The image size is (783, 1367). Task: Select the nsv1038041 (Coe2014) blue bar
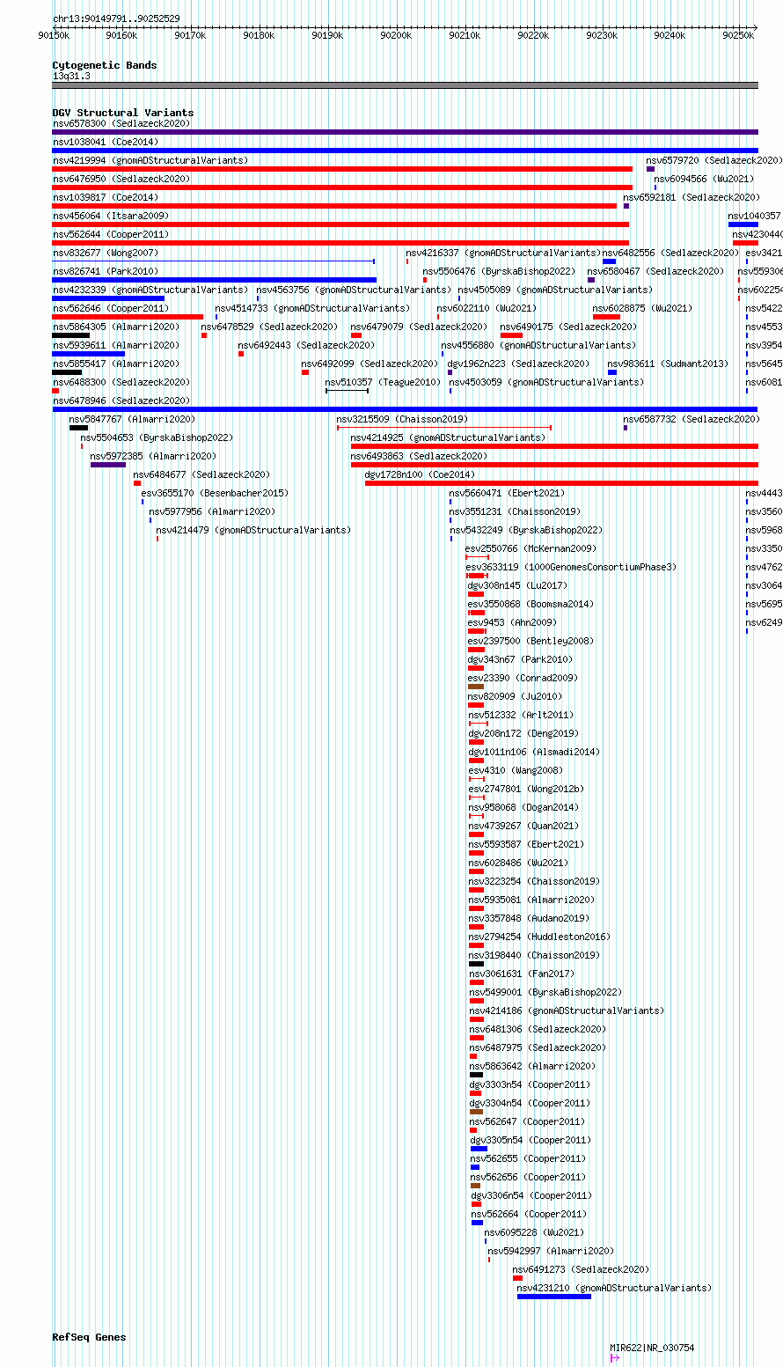[405, 151]
